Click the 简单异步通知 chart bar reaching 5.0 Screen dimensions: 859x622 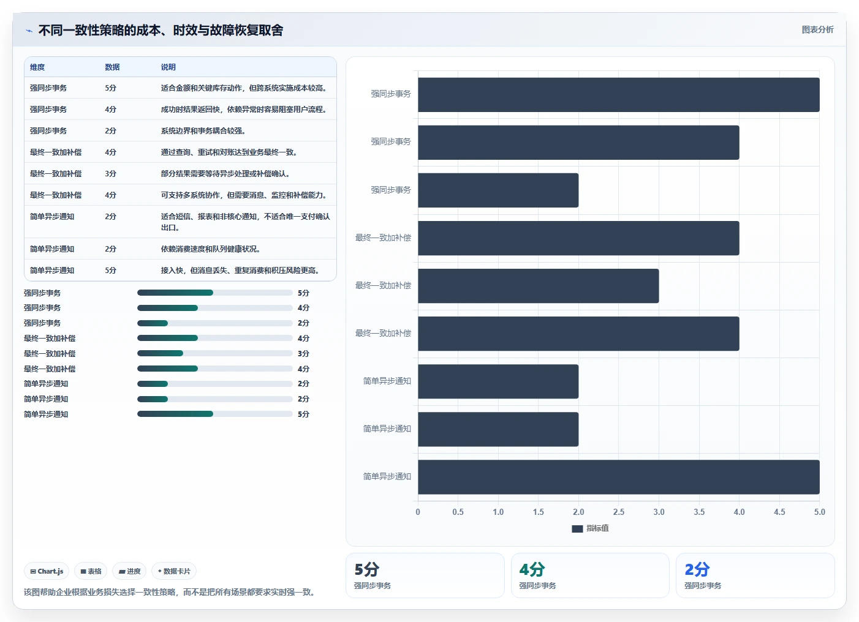pos(619,477)
